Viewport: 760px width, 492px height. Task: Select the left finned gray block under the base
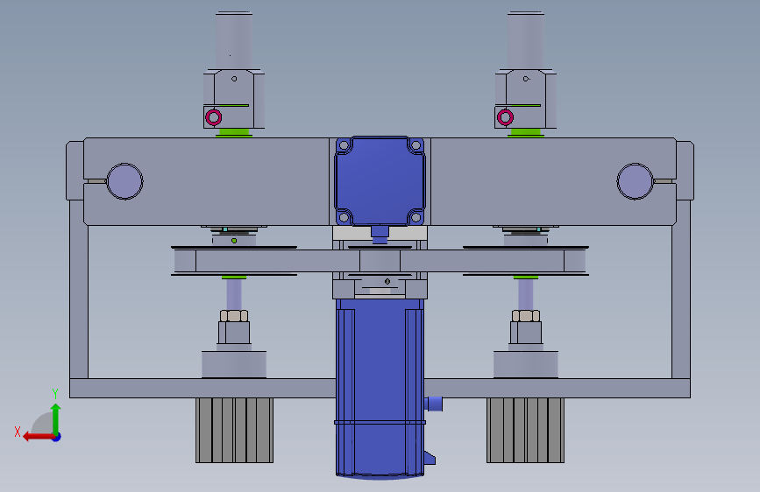[235, 430]
